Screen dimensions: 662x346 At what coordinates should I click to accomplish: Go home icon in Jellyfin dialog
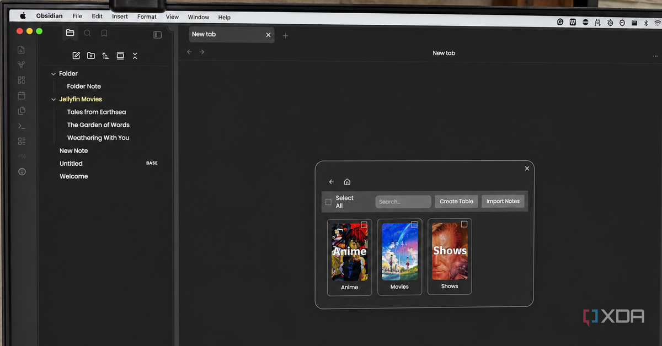pos(347,182)
